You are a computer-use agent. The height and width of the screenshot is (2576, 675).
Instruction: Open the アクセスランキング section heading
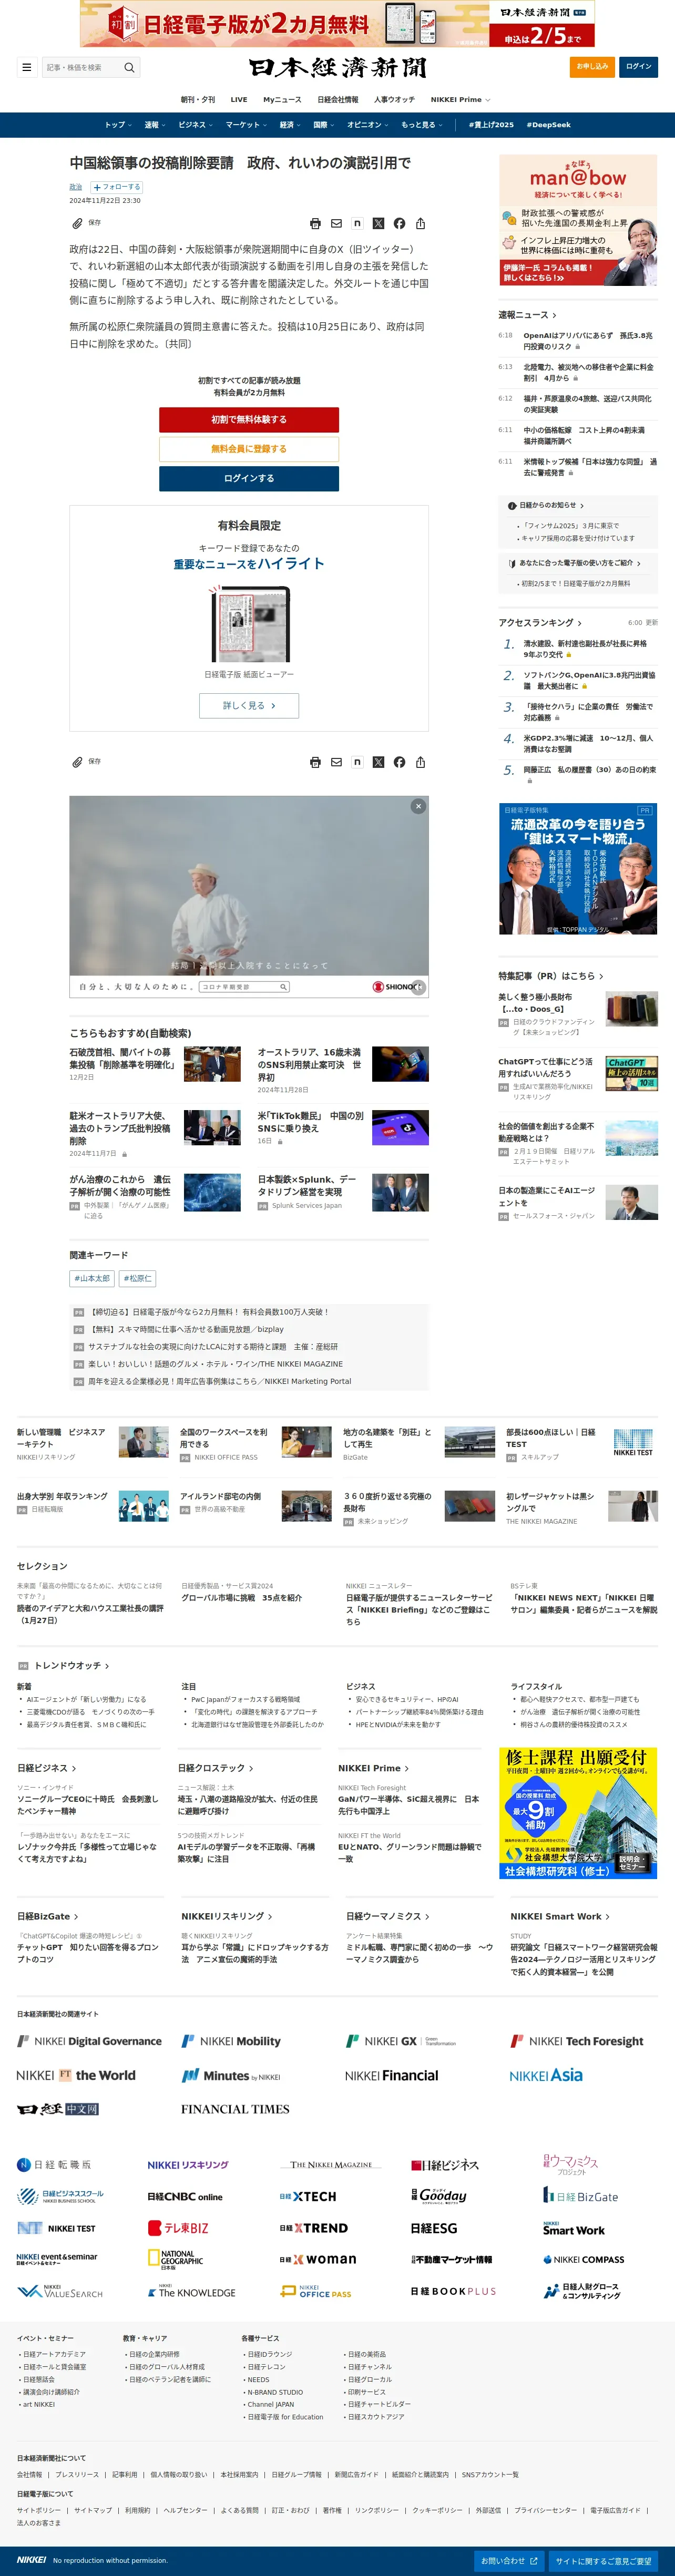point(540,623)
